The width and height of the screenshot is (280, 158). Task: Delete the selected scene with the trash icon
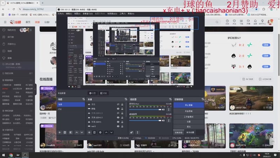[65, 132]
